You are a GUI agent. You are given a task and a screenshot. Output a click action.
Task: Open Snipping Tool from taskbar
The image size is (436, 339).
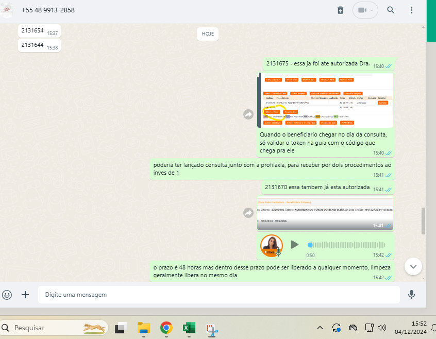(212, 329)
